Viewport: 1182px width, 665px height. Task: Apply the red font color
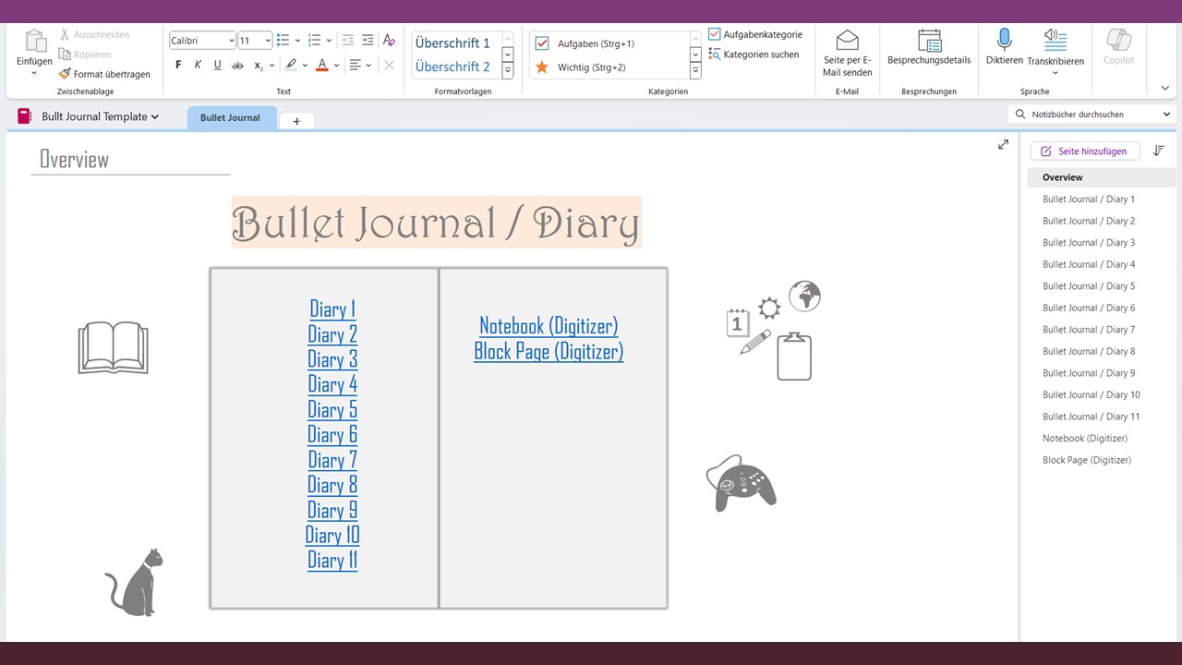[x=321, y=65]
